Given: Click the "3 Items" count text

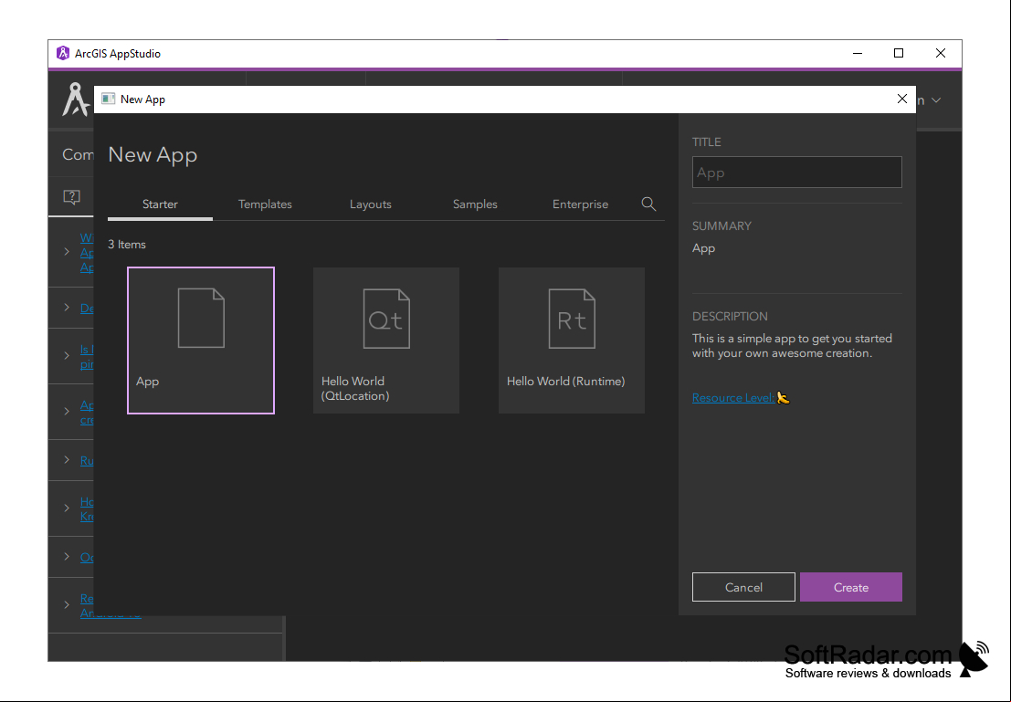Looking at the screenshot, I should click(127, 245).
